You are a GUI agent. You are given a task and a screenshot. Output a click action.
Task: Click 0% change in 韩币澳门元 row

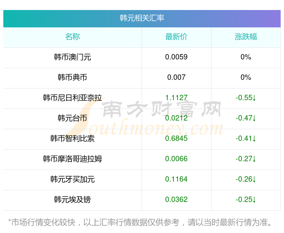(246, 57)
